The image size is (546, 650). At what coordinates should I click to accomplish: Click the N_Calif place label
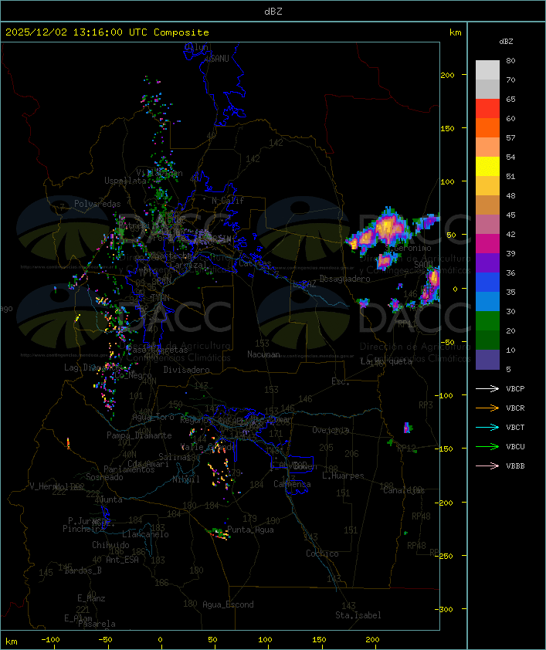point(228,201)
